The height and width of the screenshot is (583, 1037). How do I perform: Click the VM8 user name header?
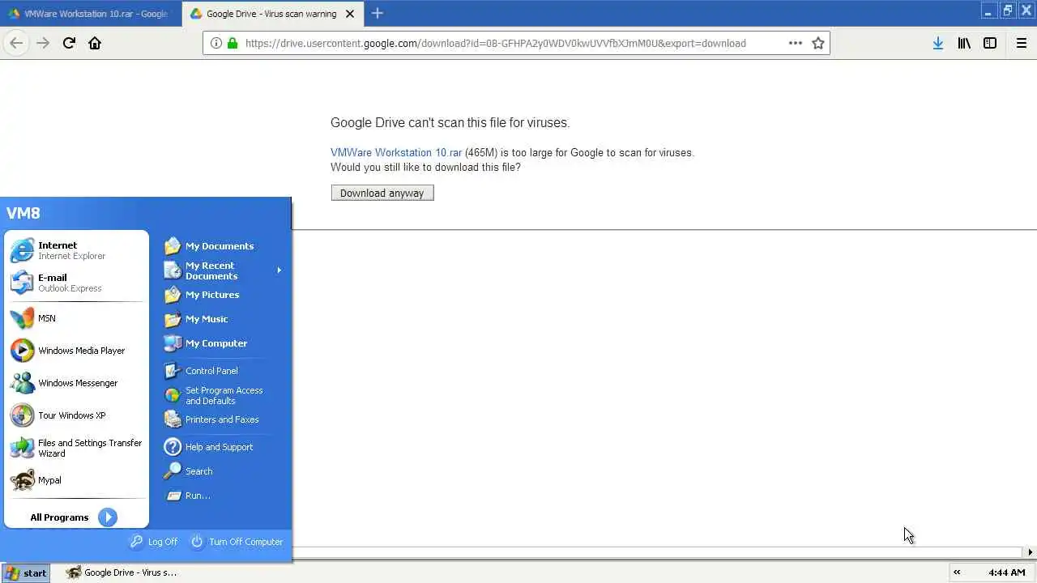pyautogui.click(x=23, y=213)
